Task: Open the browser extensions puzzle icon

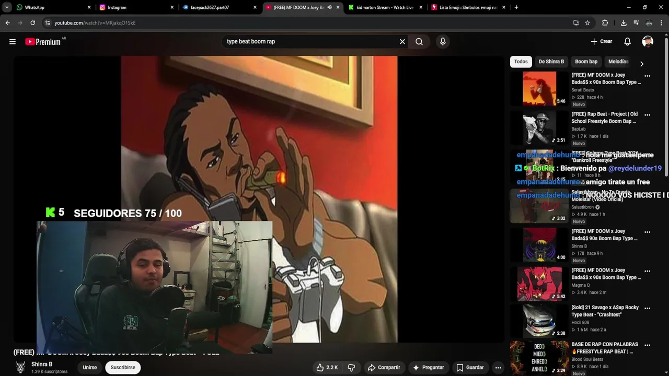Action: [605, 23]
